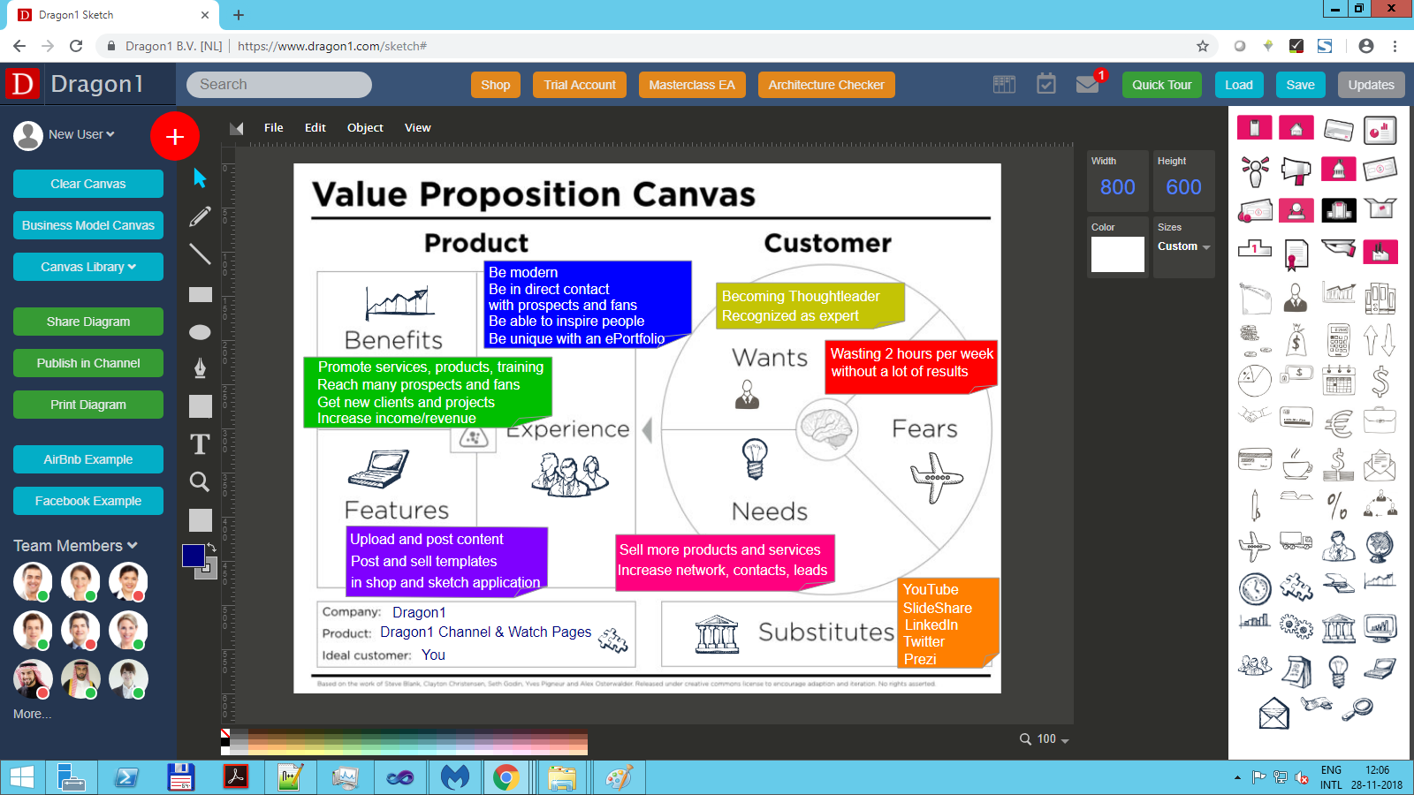Select the text T tool
The width and height of the screenshot is (1414, 795).
(x=201, y=443)
